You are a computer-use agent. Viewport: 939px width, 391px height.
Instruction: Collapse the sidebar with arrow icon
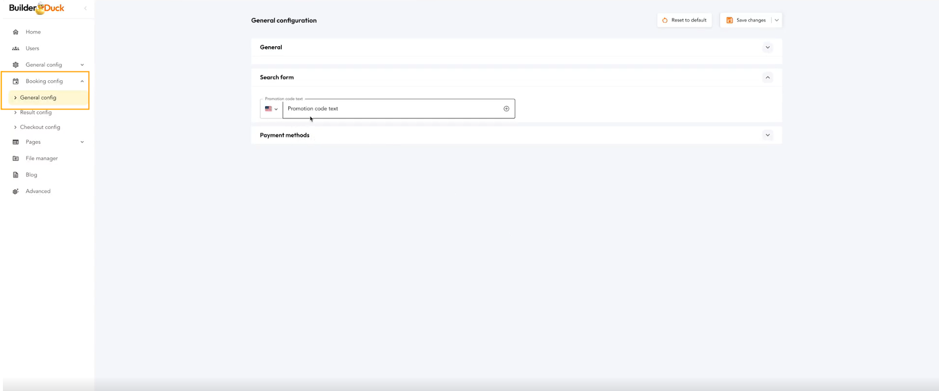[86, 8]
